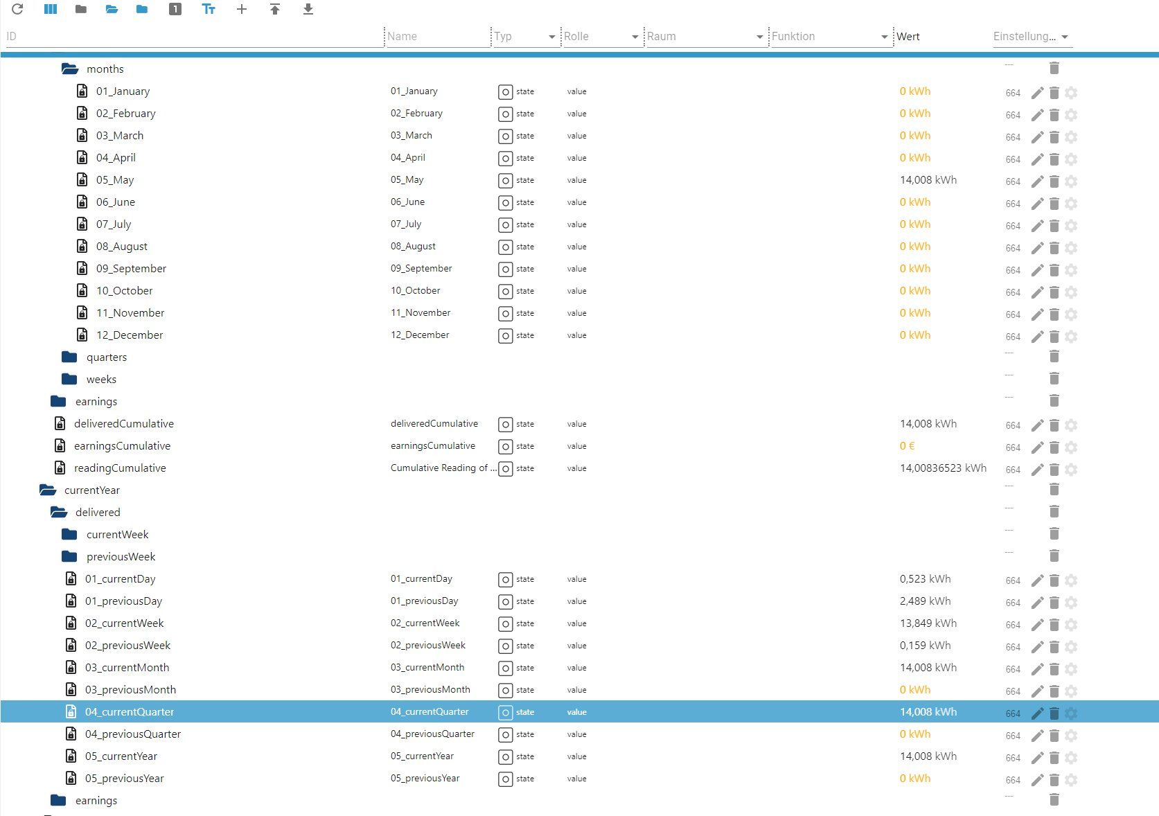
Task: Click Cumulative Reading of name cell
Action: pyautogui.click(x=443, y=468)
